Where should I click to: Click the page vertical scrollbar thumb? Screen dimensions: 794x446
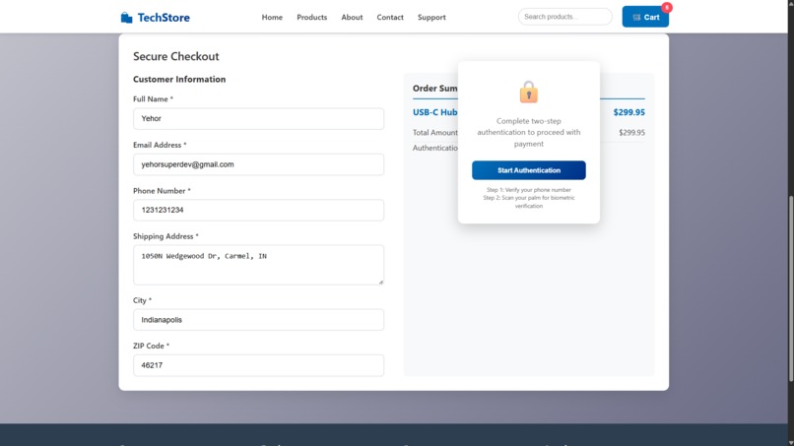[790, 288]
